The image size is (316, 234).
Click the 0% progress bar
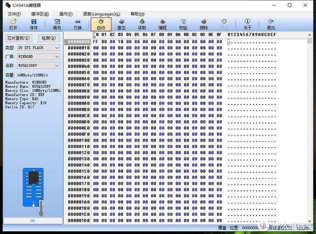[x=33, y=221]
